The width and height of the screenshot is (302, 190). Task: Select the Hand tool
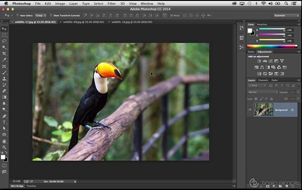tap(4, 141)
